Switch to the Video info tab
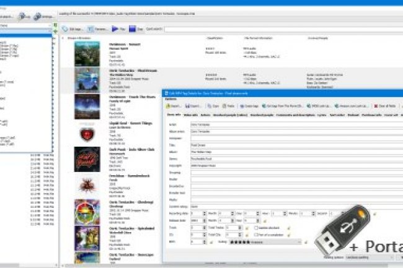The height and width of the screenshot is (268, 403). coord(191,115)
